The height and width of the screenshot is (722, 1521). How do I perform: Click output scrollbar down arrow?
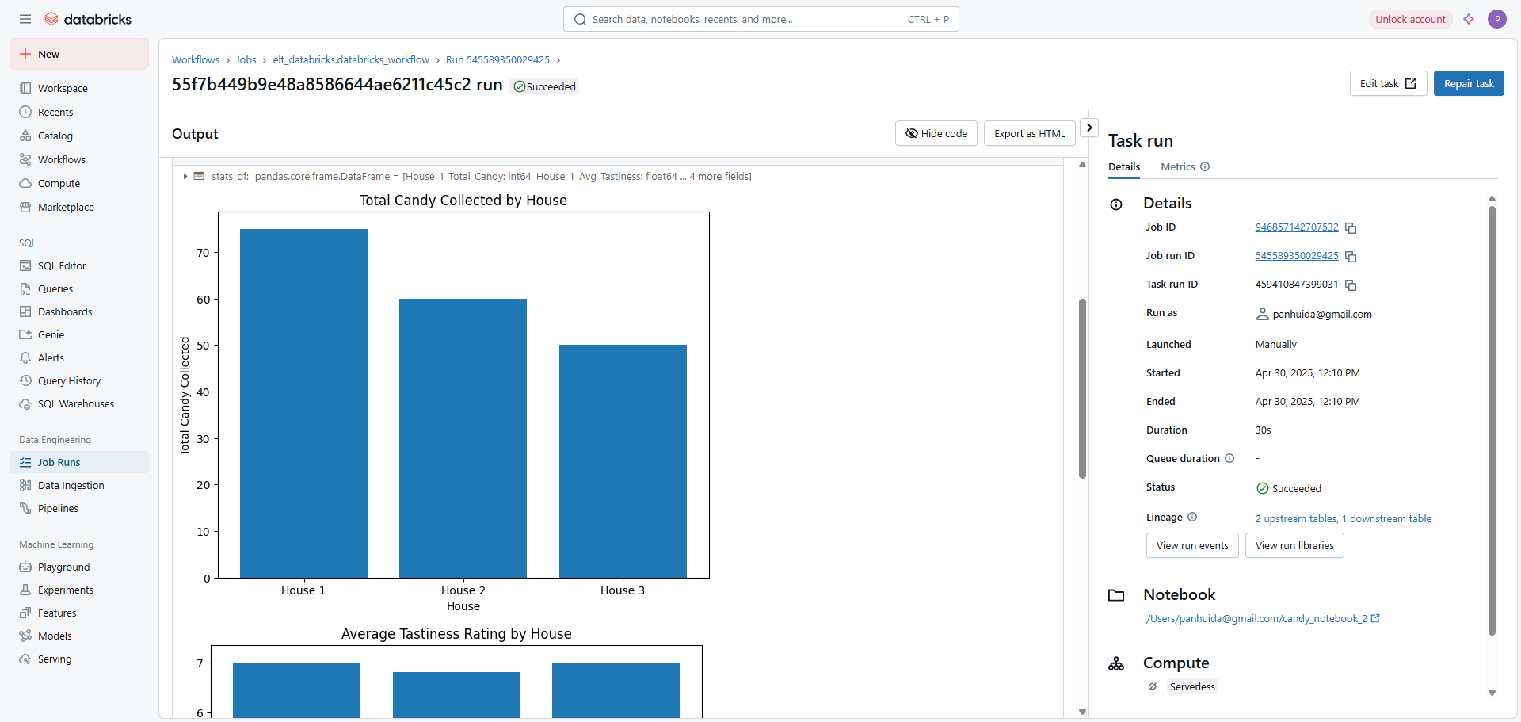[x=1082, y=712]
